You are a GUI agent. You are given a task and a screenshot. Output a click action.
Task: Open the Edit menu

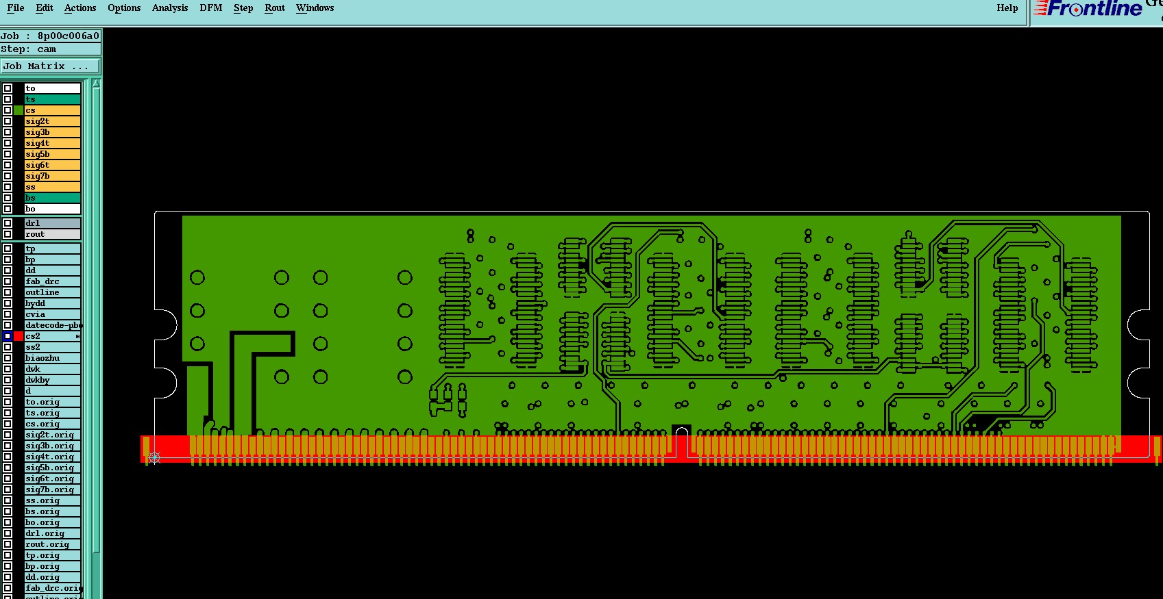tap(45, 8)
